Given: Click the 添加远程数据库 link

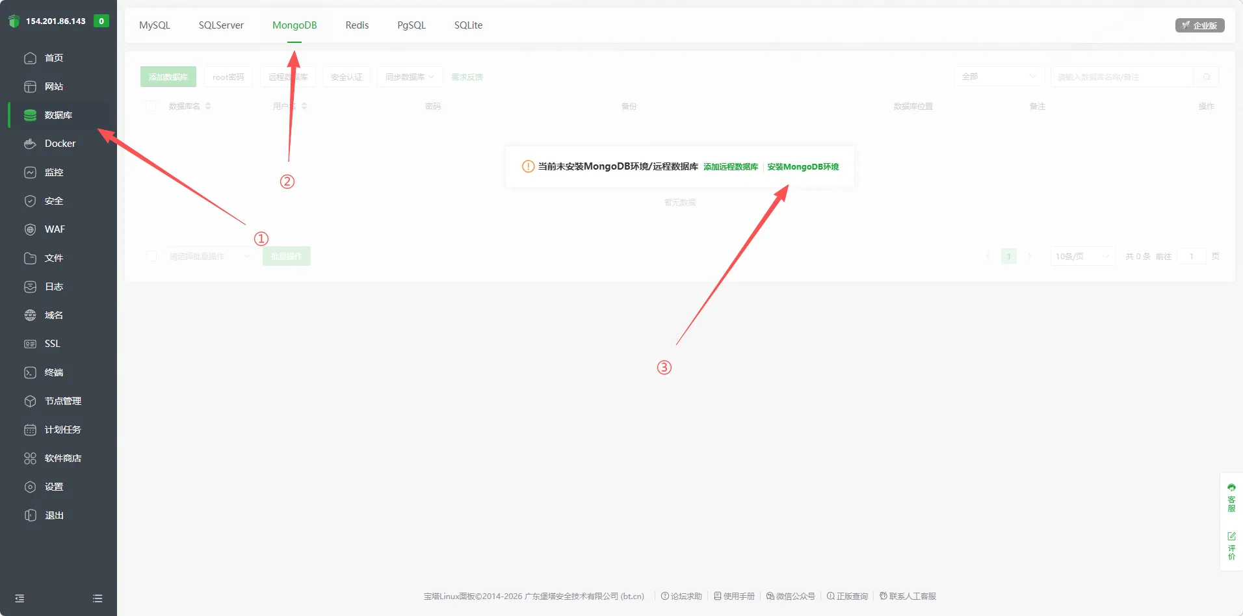Looking at the screenshot, I should tap(731, 167).
